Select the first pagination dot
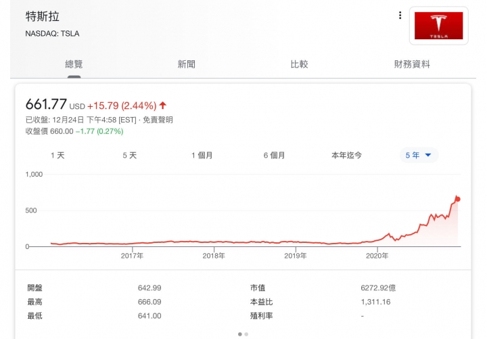 tap(239, 334)
